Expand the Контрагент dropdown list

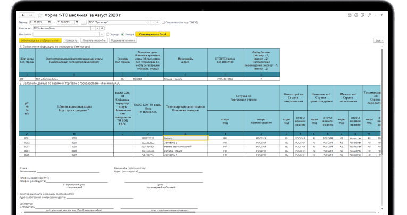click(x=93, y=28)
